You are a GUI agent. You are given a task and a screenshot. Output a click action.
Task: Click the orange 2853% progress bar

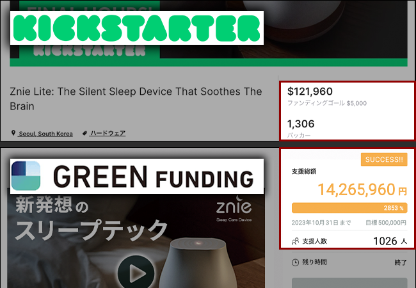tap(349, 208)
